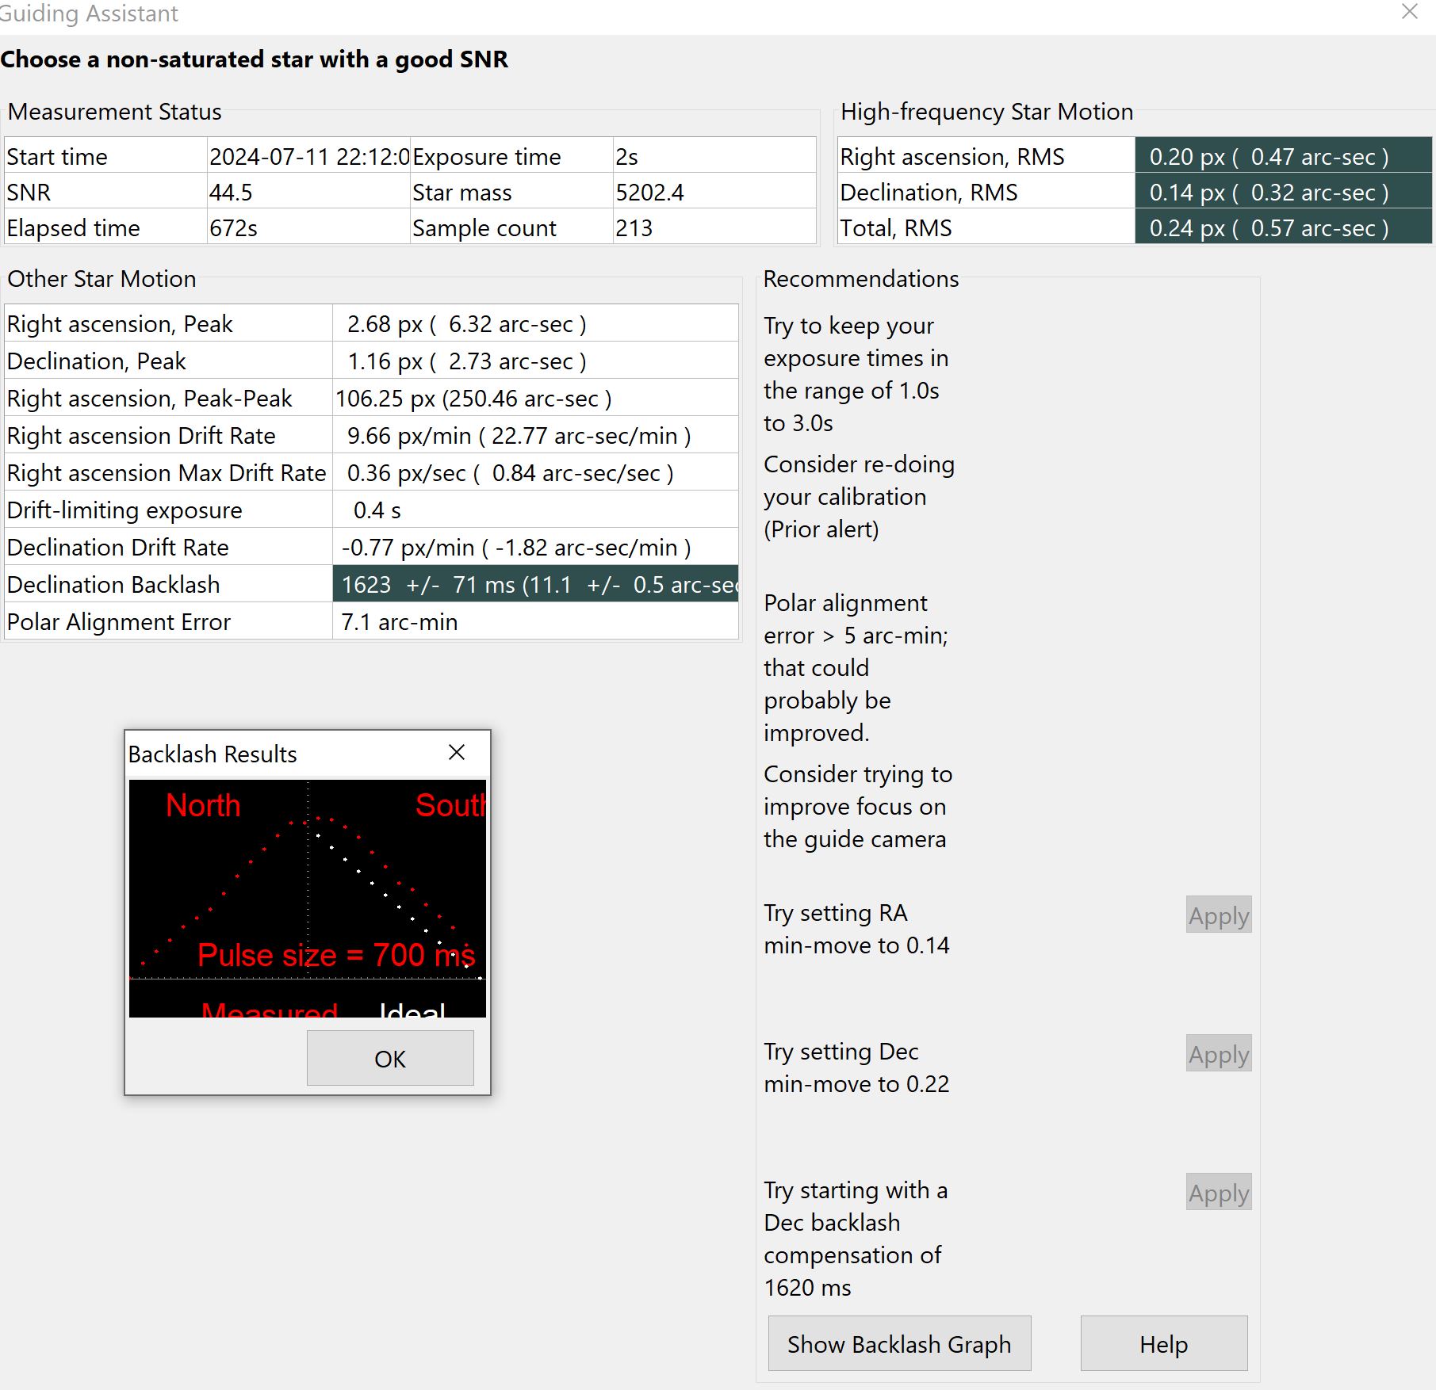Viewport: 1436px width, 1390px height.
Task: Apply Dec backlash compensation of 1620 ms
Action: point(1219,1192)
